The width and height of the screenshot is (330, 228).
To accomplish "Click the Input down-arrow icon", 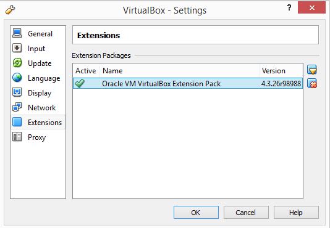I will click(x=17, y=48).
